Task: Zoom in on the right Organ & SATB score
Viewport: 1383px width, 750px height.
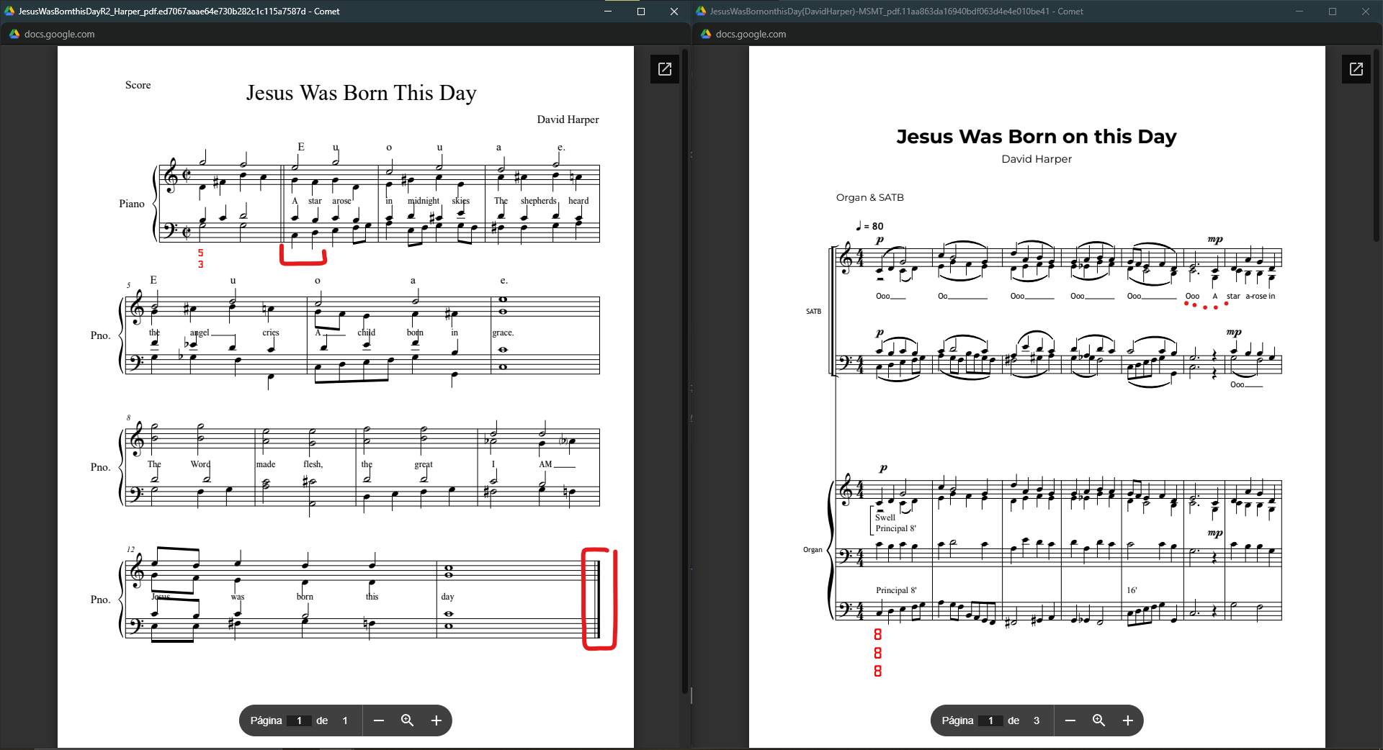Action: pyautogui.click(x=1127, y=720)
